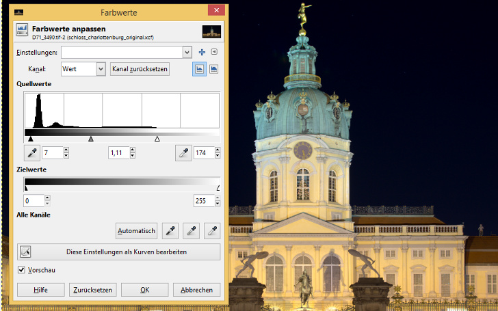Select the all-channels gray point eyedropper
This screenshot has height=311, width=498.
(x=192, y=231)
